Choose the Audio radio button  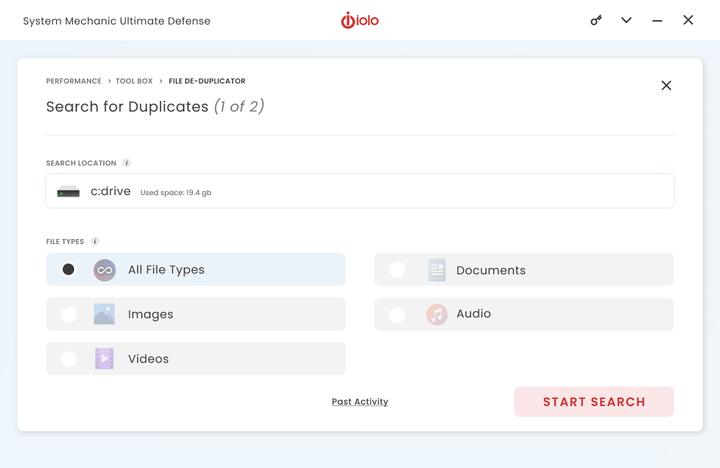pos(397,315)
